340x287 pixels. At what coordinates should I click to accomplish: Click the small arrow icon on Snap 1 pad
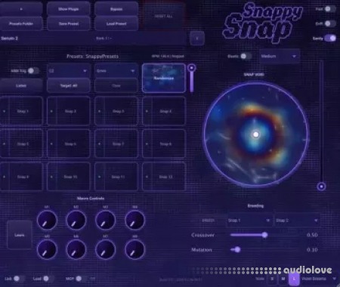point(4,111)
